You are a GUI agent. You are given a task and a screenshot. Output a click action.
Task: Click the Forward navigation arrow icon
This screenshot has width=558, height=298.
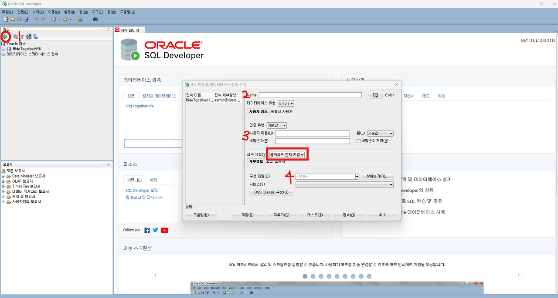[x=65, y=19]
